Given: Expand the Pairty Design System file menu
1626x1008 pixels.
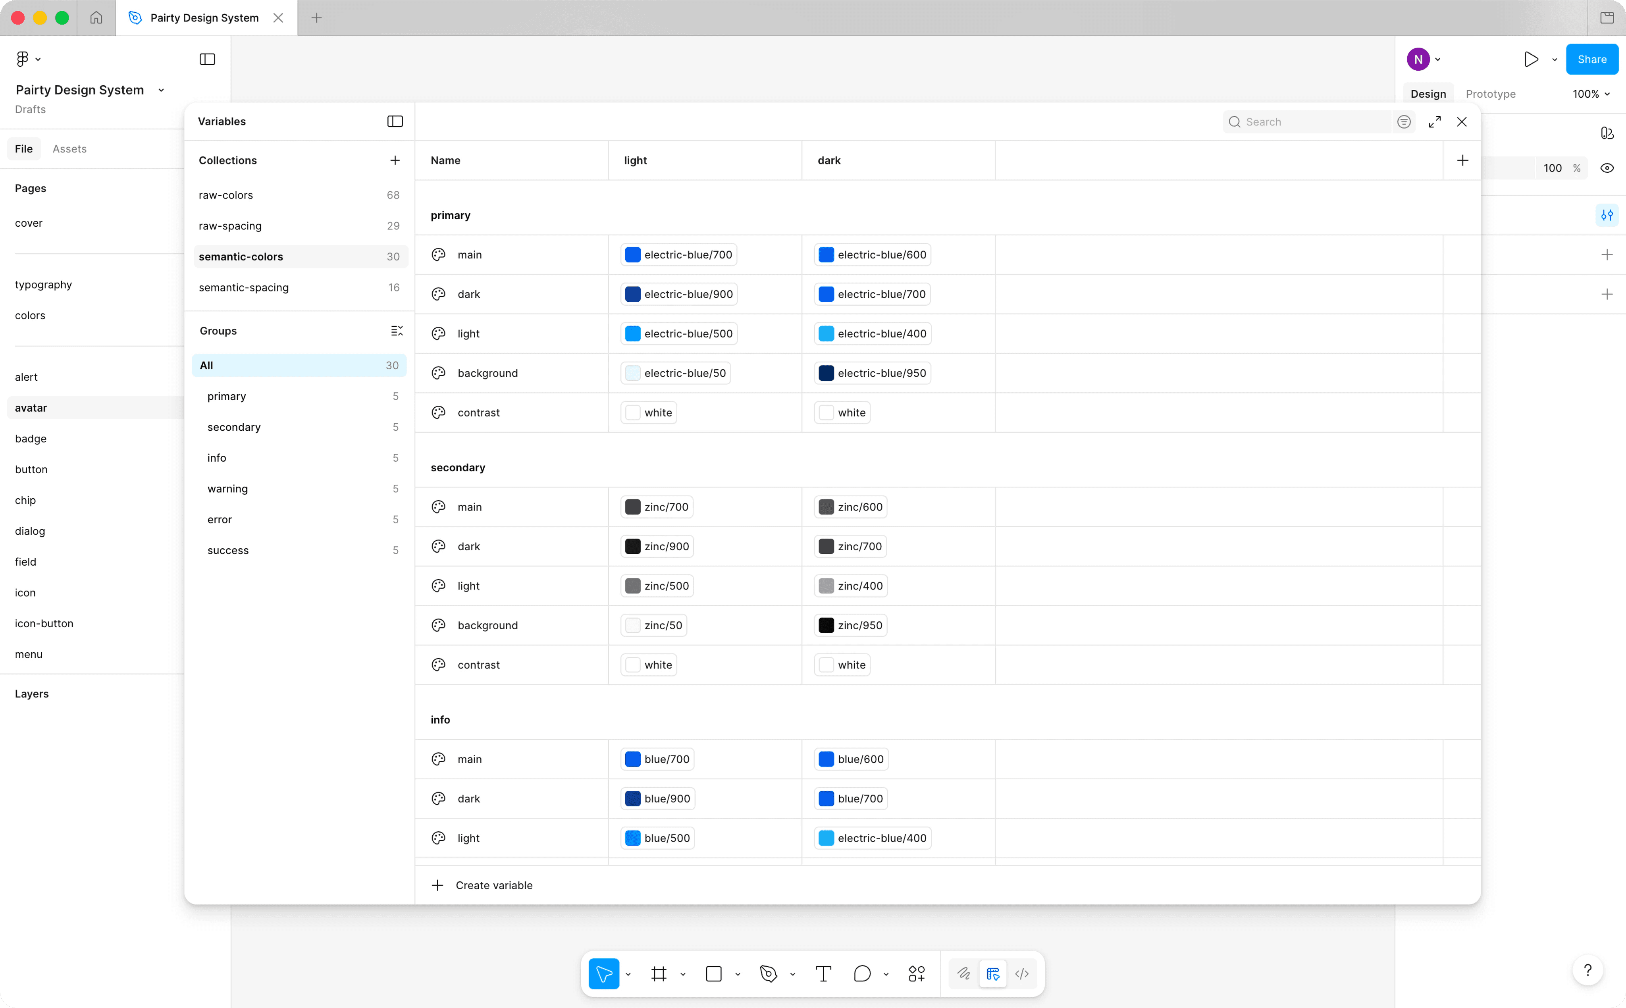Looking at the screenshot, I should pyautogui.click(x=161, y=90).
